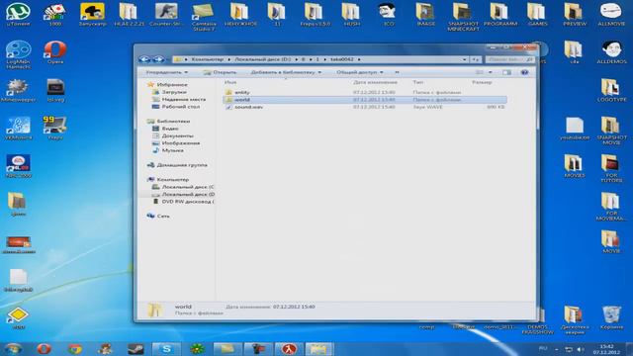Select DVD RW дисковод in navigation pane
The image size is (633, 356).
point(188,202)
